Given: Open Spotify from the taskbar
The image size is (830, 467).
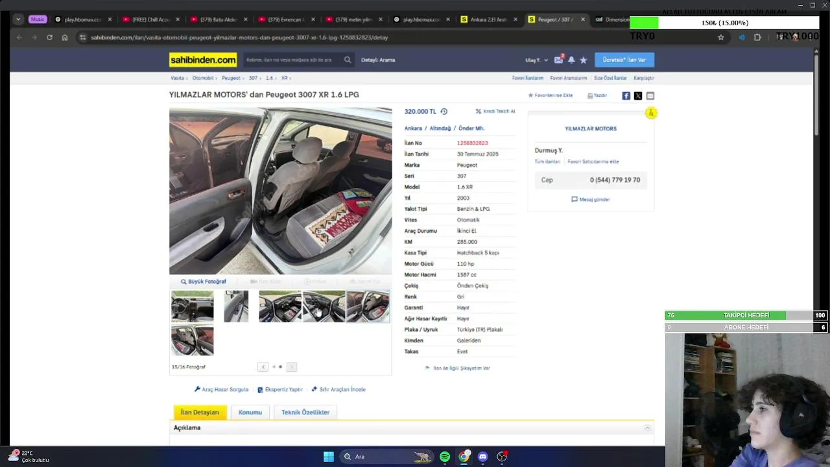Looking at the screenshot, I should [x=445, y=457].
